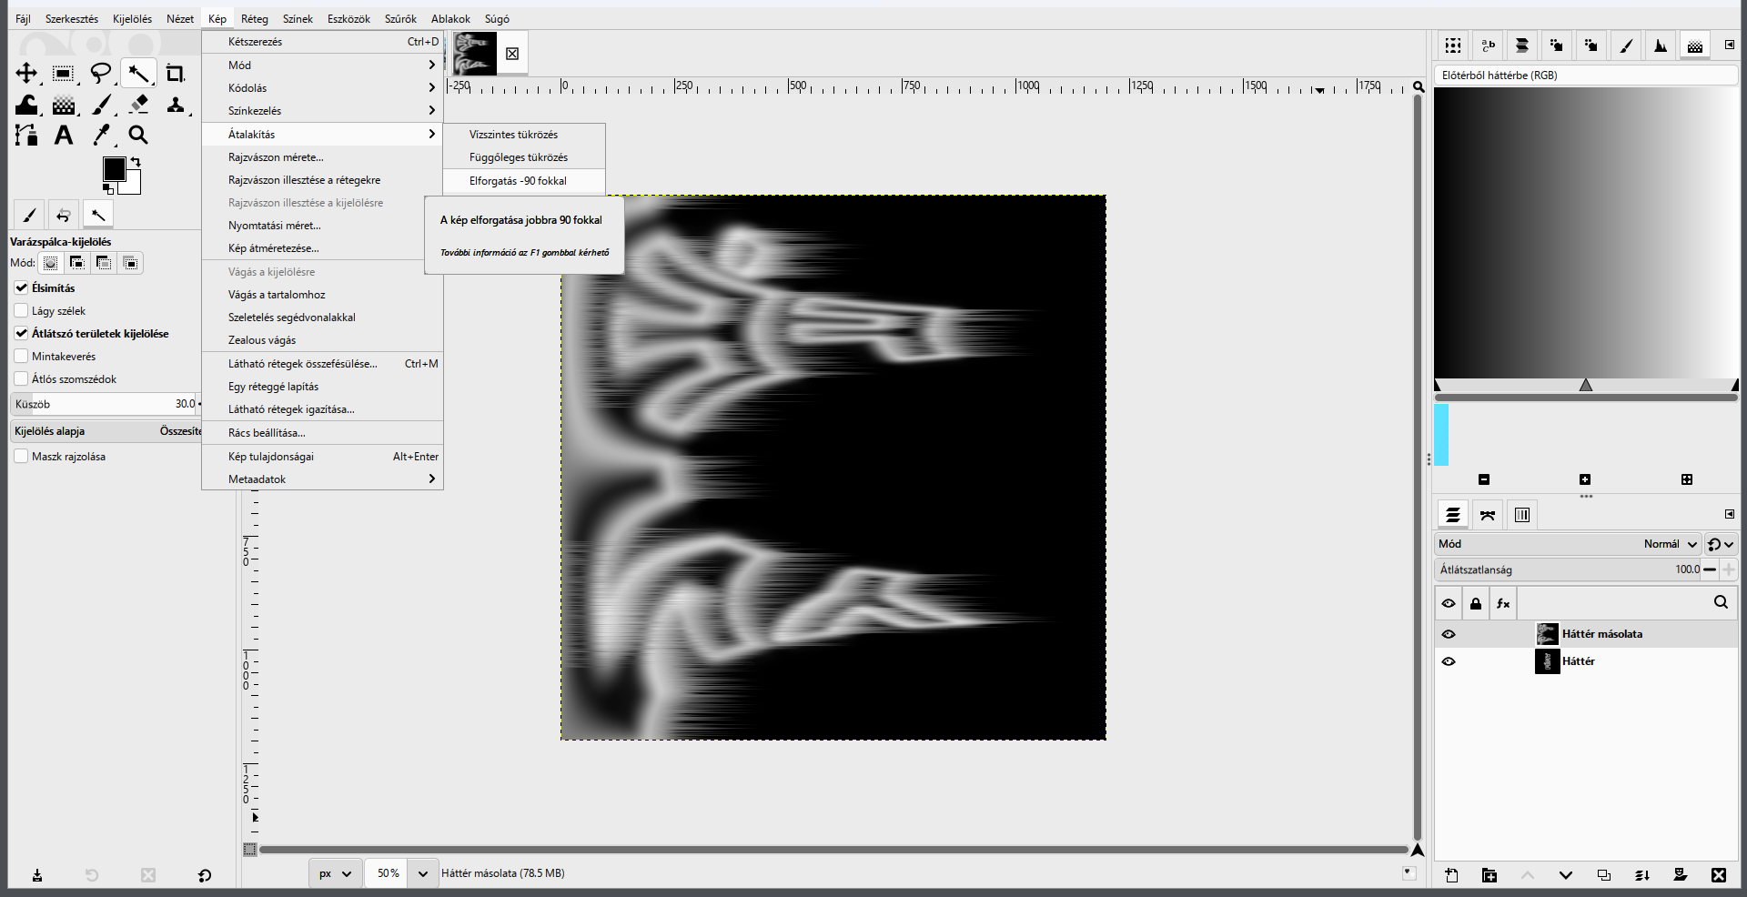The image size is (1747, 897).
Task: Select the Move tool in the toolbox
Action: [26, 74]
